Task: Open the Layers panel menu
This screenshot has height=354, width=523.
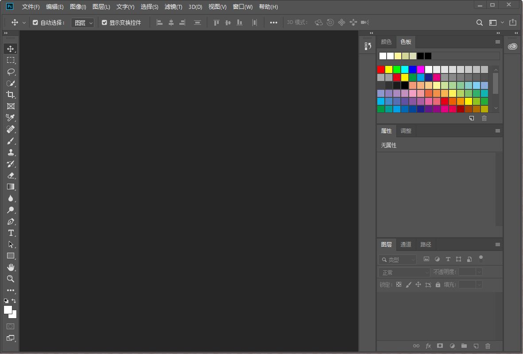Action: pos(498,245)
